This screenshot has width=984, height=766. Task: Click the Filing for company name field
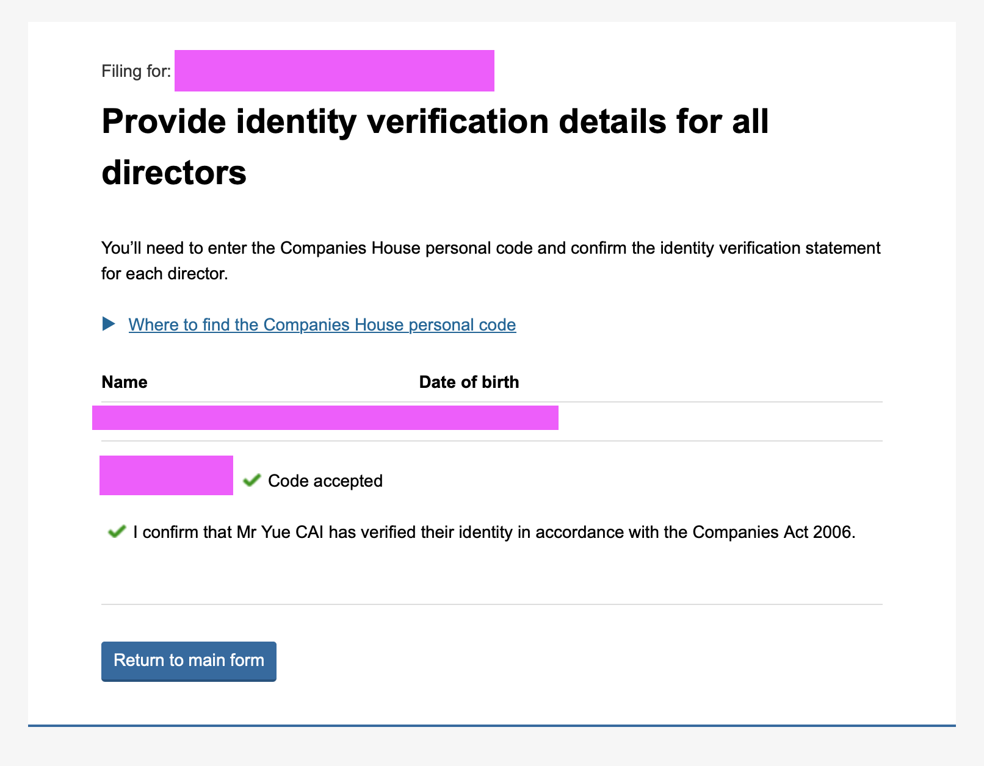click(x=335, y=71)
